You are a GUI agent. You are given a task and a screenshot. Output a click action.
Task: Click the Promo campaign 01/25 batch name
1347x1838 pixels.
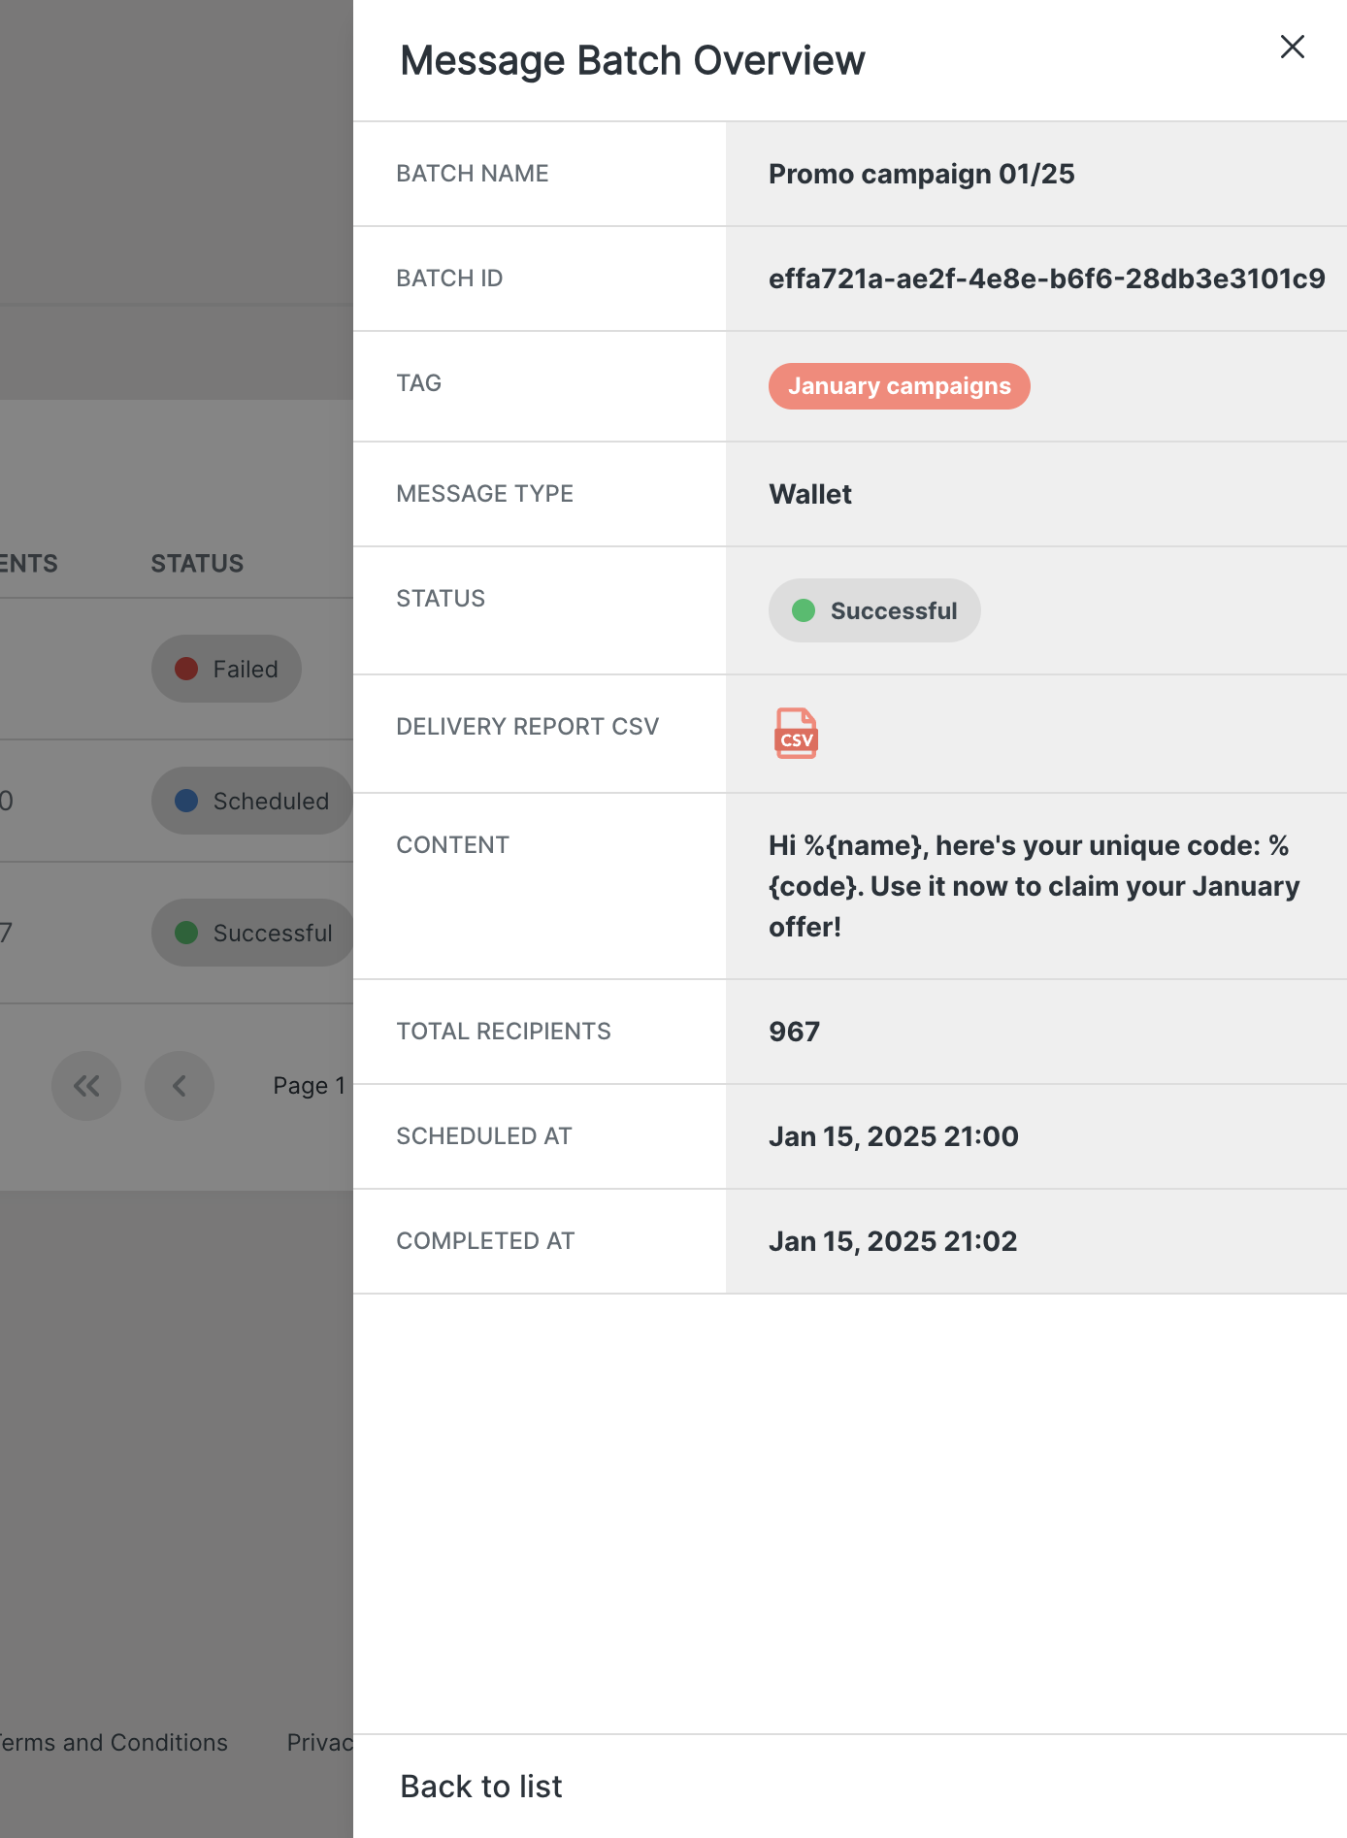click(921, 174)
